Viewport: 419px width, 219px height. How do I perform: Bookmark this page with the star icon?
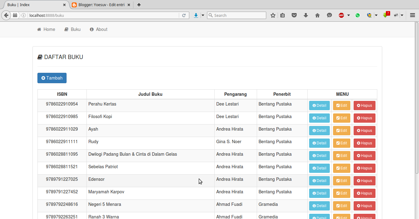pyautogui.click(x=273, y=15)
